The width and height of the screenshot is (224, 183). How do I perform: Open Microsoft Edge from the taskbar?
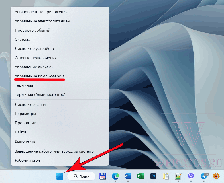click(x=115, y=176)
